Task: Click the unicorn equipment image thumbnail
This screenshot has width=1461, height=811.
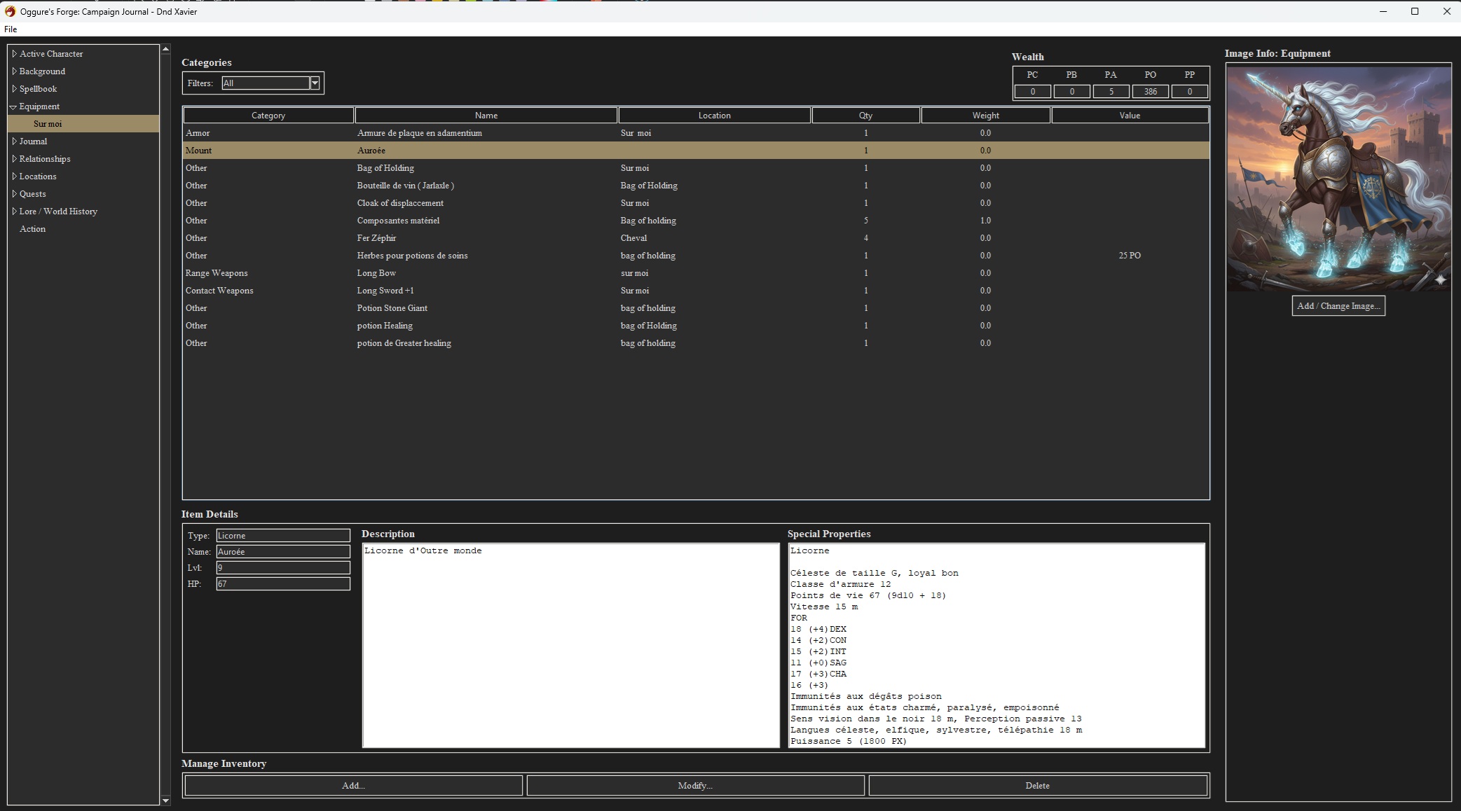Action: coord(1338,179)
